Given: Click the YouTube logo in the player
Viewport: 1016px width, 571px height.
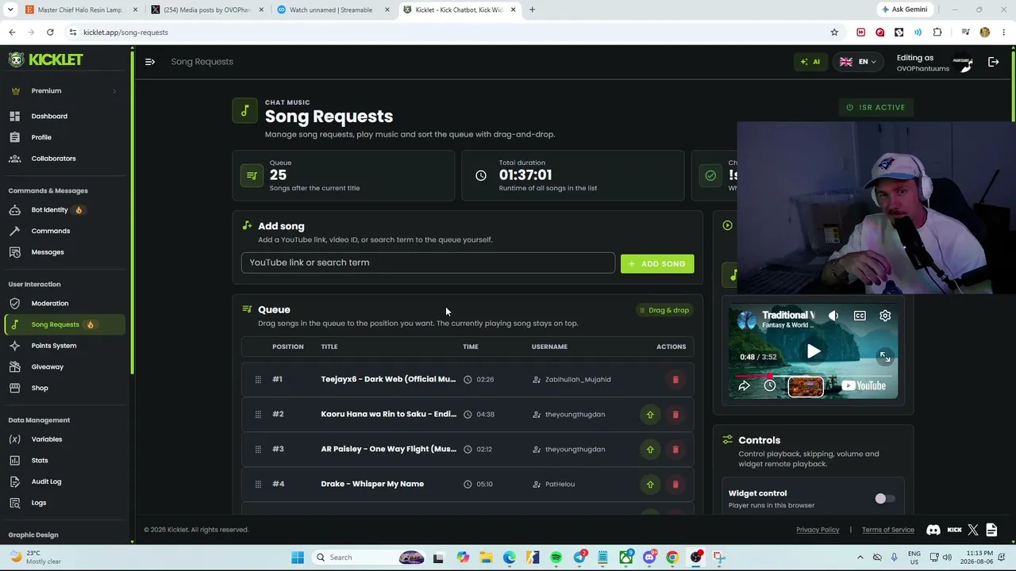Looking at the screenshot, I should 864,386.
